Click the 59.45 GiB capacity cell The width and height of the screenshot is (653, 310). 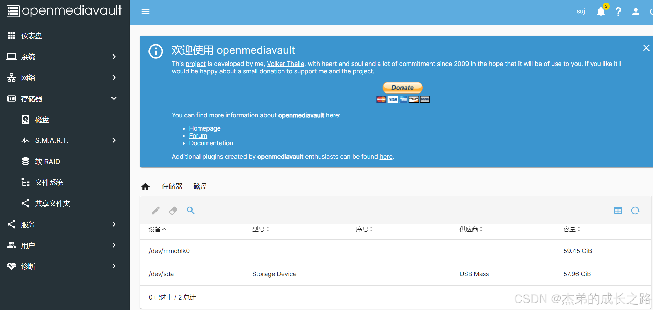coord(578,251)
